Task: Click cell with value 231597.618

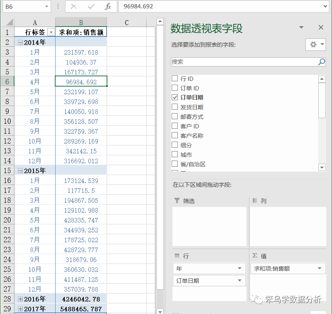Action: [x=81, y=52]
